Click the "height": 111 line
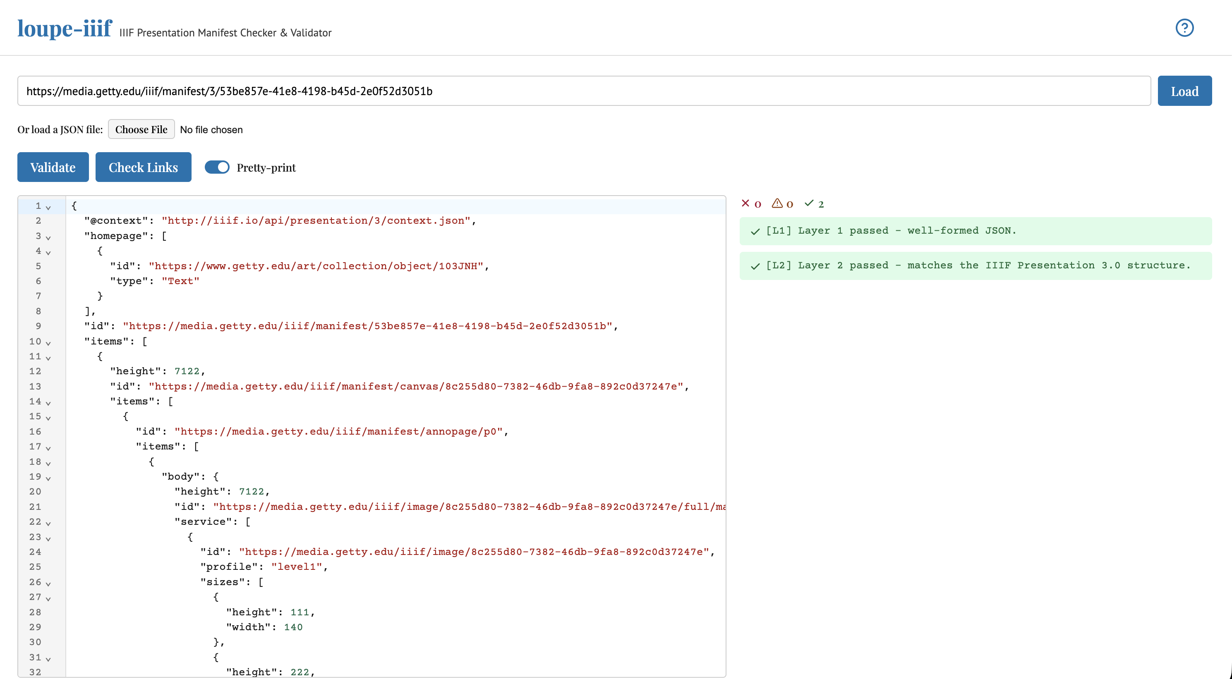Image resolution: width=1232 pixels, height=679 pixels. pos(270,612)
